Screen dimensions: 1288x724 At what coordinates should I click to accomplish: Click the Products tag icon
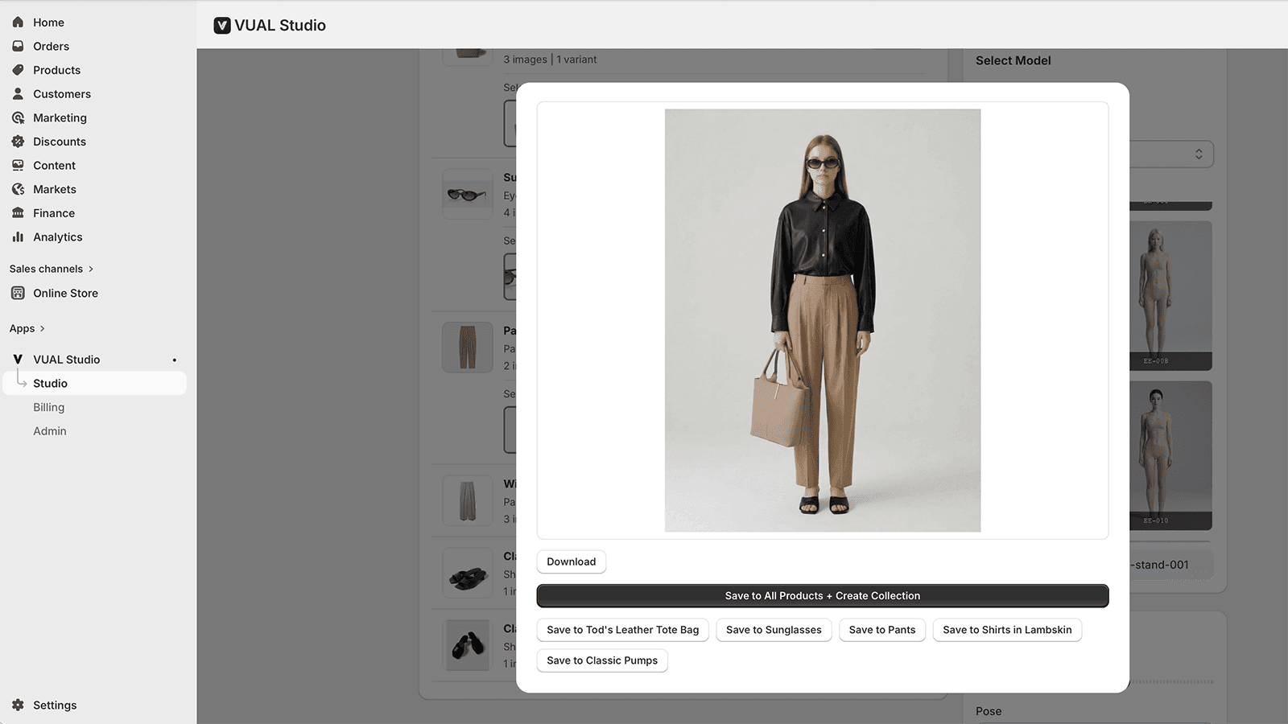point(18,70)
